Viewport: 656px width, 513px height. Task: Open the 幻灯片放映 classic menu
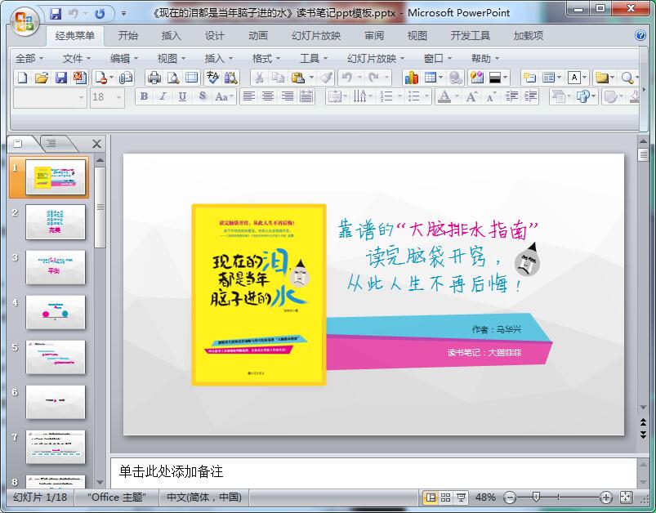(375, 59)
